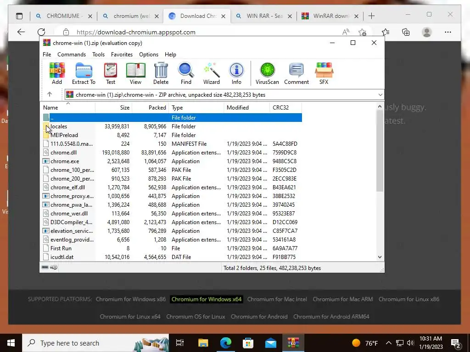Click the browser address bar URL

(x=136, y=32)
